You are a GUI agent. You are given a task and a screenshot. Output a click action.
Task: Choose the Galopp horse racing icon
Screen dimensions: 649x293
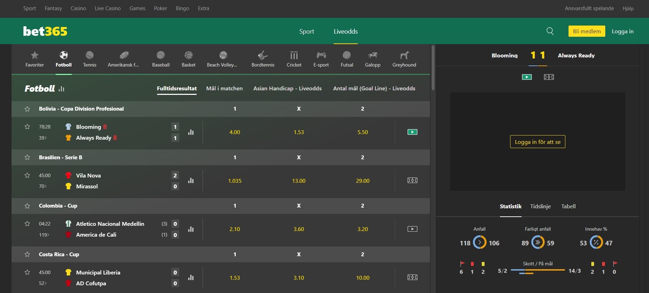(x=373, y=55)
